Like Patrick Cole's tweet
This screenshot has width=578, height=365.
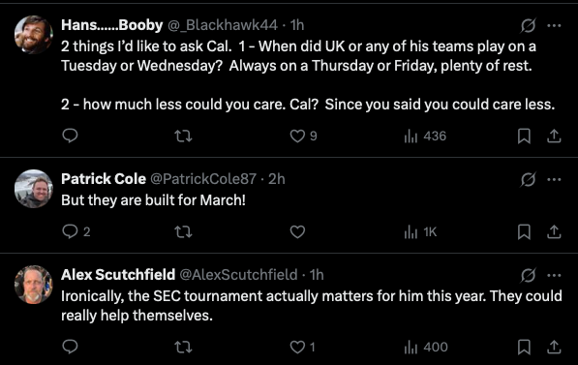tap(297, 232)
